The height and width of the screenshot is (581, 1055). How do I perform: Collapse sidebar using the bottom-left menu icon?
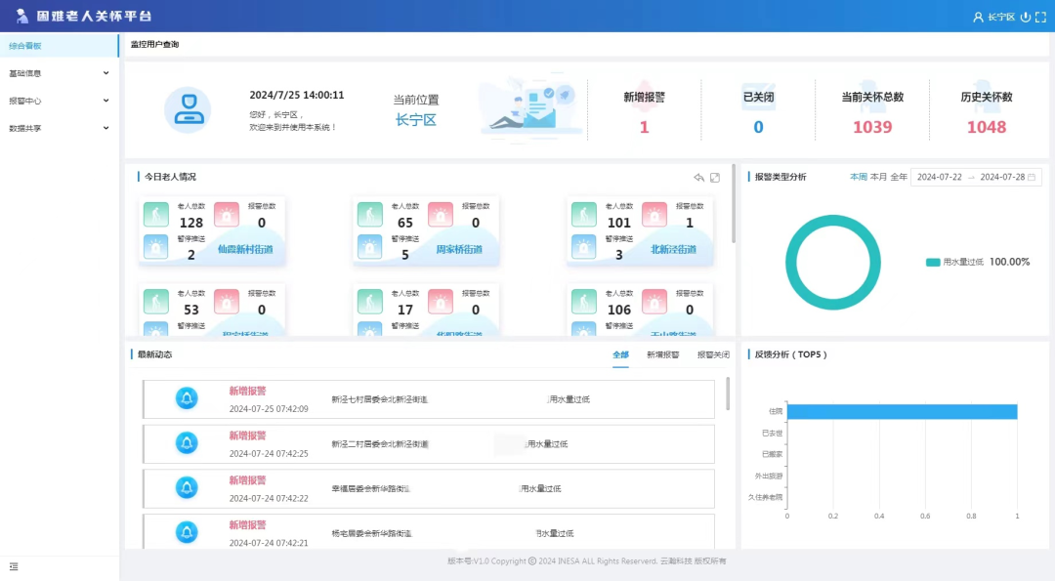point(14,566)
